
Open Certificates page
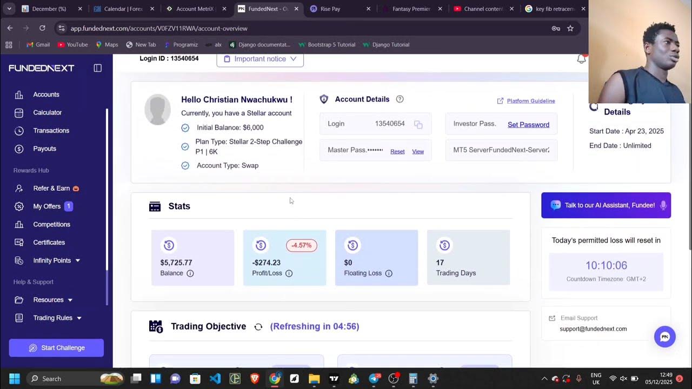[49, 243]
